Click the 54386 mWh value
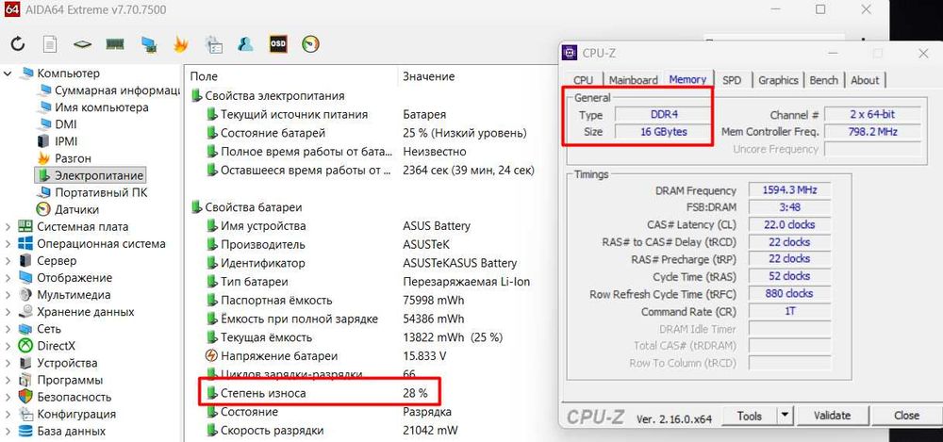 433,319
